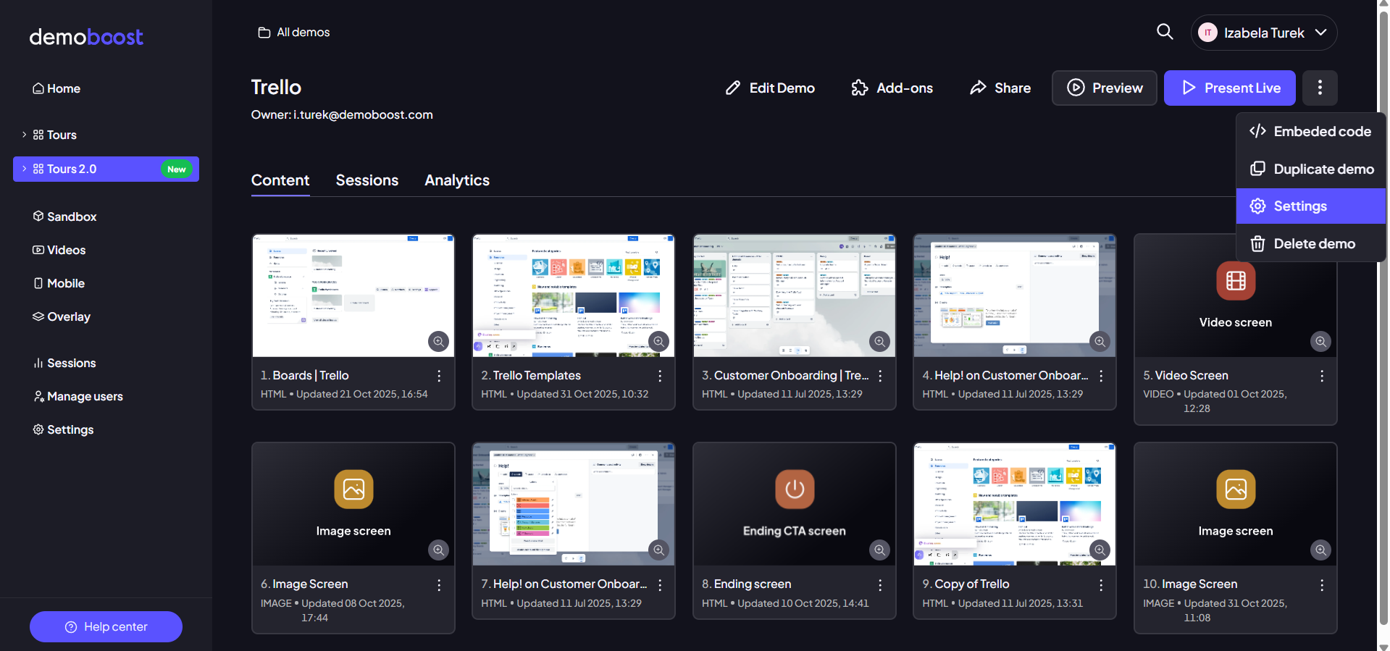This screenshot has width=1390, height=651.
Task: Click the Preview button
Action: coord(1105,88)
